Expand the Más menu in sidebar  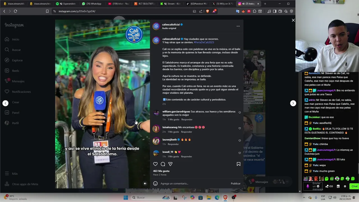11,174
